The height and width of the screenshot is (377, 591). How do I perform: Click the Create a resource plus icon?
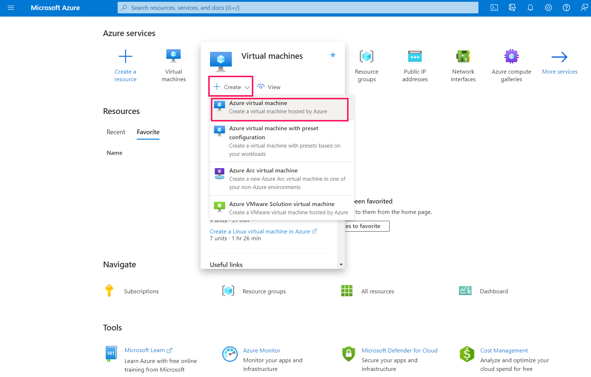pyautogui.click(x=125, y=56)
